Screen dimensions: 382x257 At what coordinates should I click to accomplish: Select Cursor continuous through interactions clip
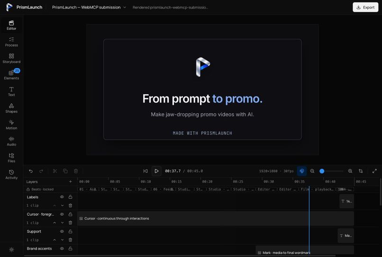(216, 219)
